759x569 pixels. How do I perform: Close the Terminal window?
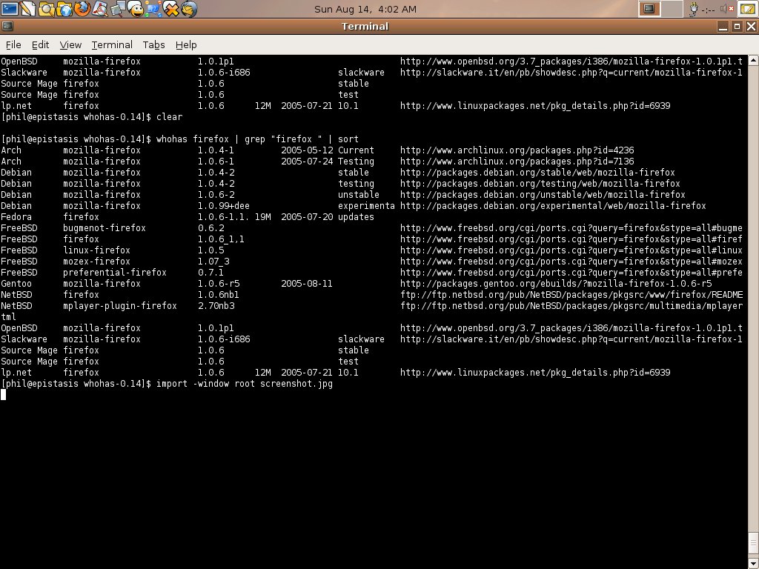point(752,26)
